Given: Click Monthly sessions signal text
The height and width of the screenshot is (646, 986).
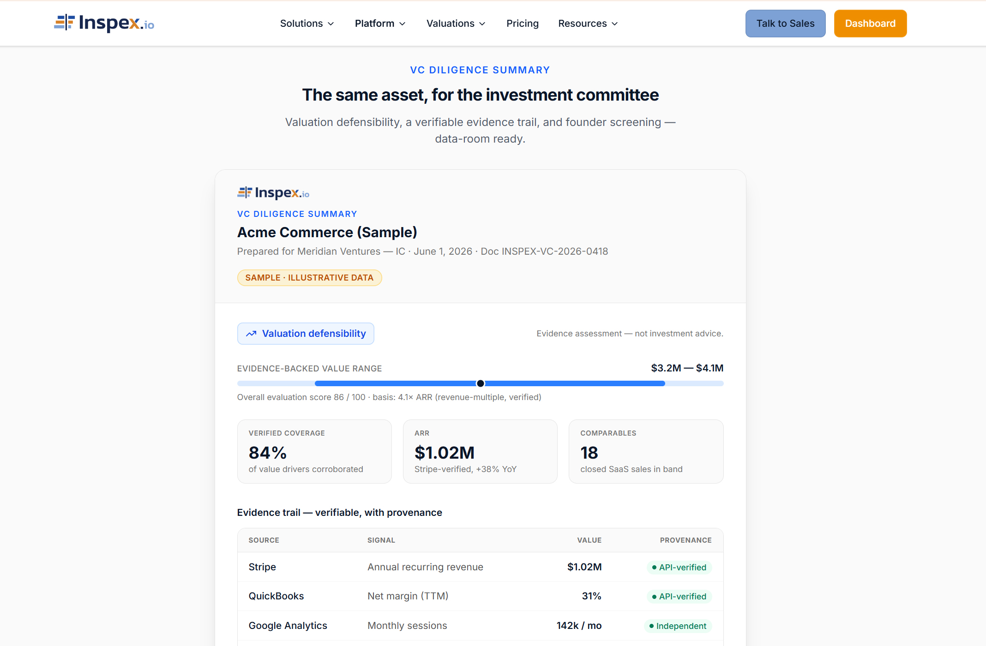Looking at the screenshot, I should [x=407, y=626].
